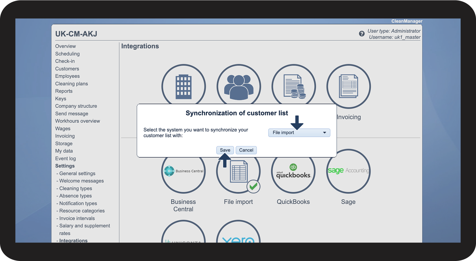Click the UK-CM-AKJ heading
Screen dimensions: 476x261
pos(76,34)
